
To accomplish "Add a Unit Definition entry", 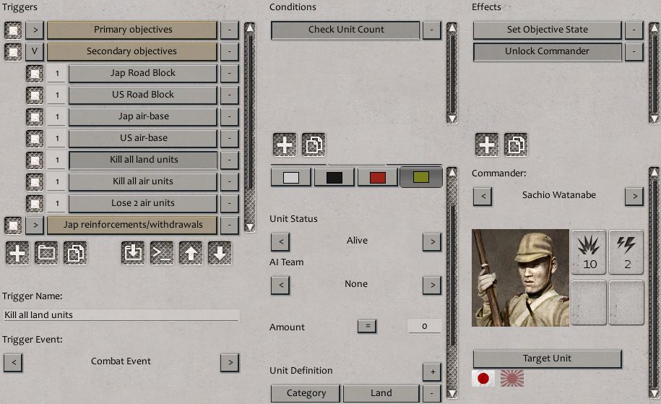I will [x=432, y=372].
